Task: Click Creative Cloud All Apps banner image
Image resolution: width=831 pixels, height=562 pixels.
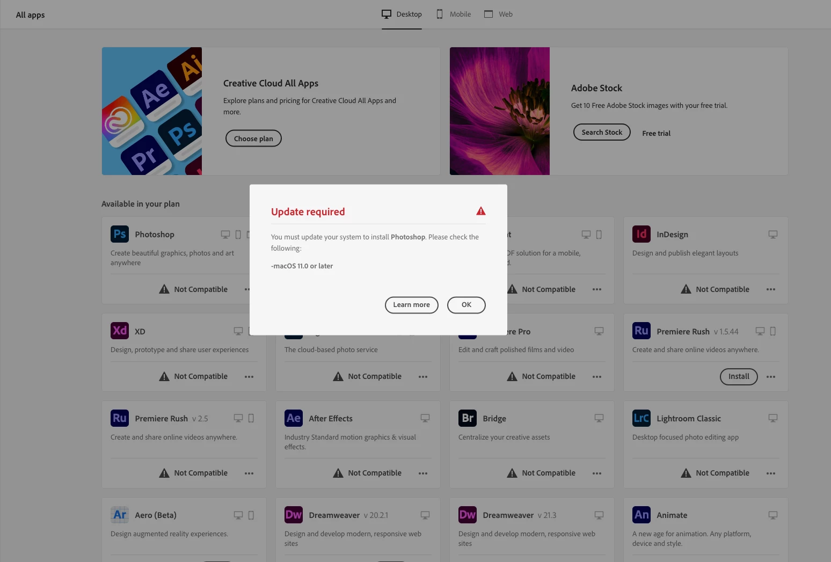Action: tap(152, 111)
